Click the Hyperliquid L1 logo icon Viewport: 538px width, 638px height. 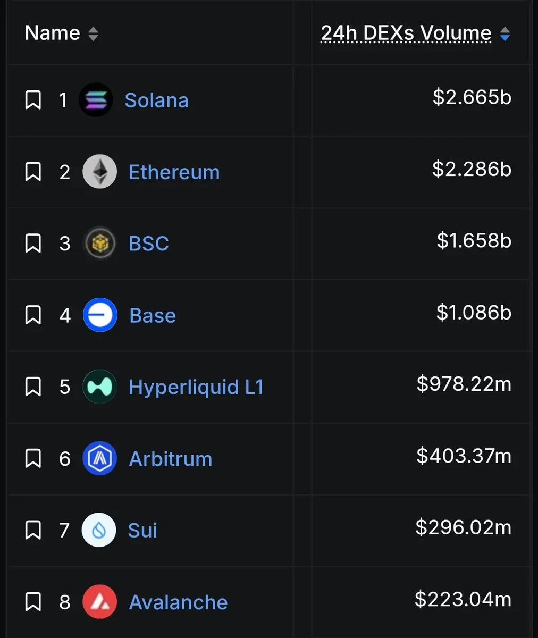[x=99, y=387]
